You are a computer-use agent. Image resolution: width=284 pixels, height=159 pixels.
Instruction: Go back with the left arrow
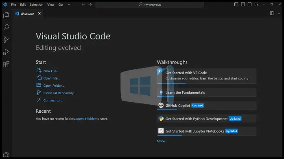coord(83,4)
